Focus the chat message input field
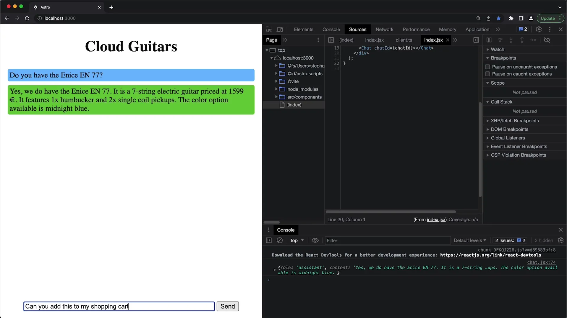 point(119,306)
